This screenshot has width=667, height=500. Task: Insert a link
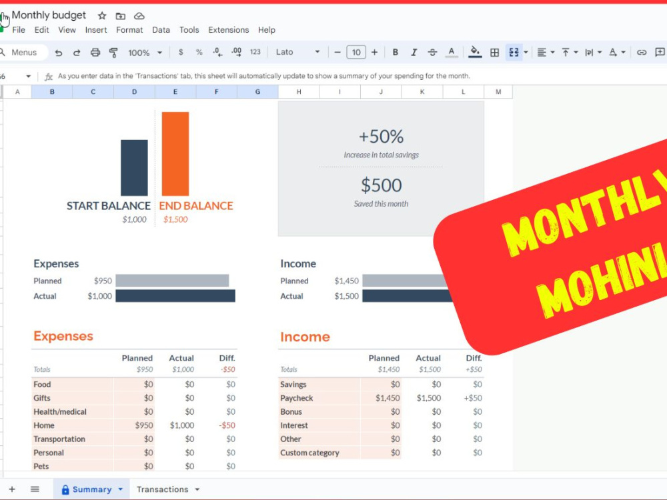tap(642, 52)
